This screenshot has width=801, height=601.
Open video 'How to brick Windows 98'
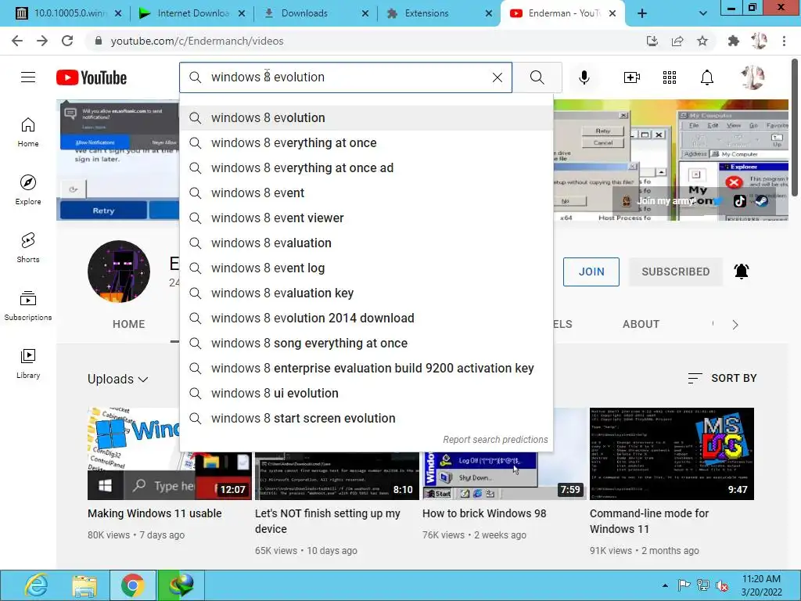coord(483,513)
